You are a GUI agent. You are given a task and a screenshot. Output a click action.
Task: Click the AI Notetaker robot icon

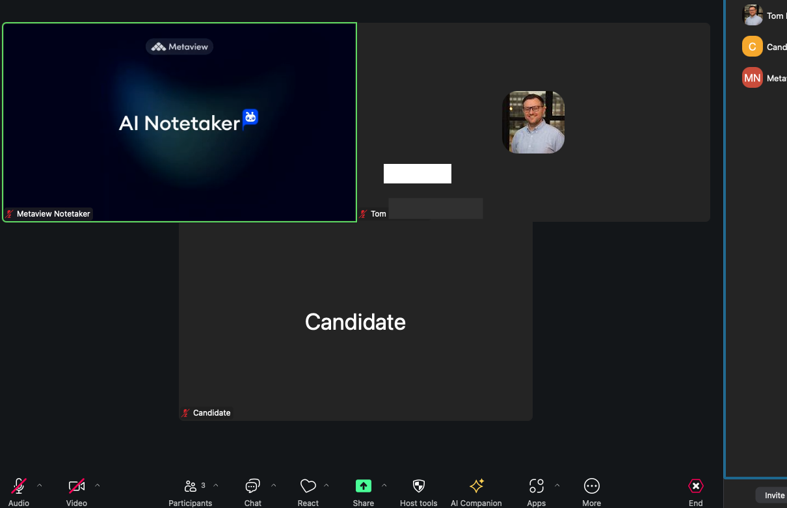pyautogui.click(x=250, y=118)
